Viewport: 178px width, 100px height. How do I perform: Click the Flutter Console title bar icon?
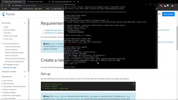tap(66, 5)
